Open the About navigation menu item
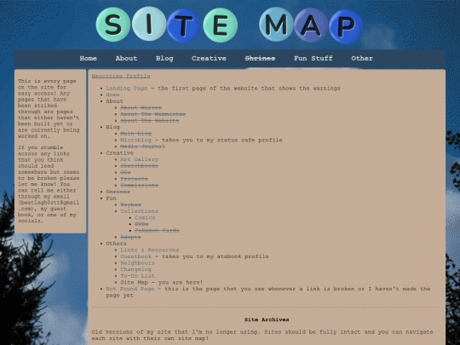This screenshot has width=460, height=345. click(x=126, y=59)
